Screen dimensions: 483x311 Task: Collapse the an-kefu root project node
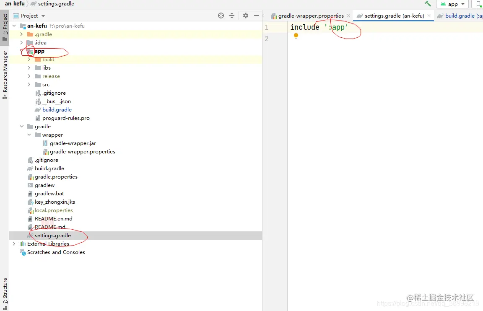[14, 26]
